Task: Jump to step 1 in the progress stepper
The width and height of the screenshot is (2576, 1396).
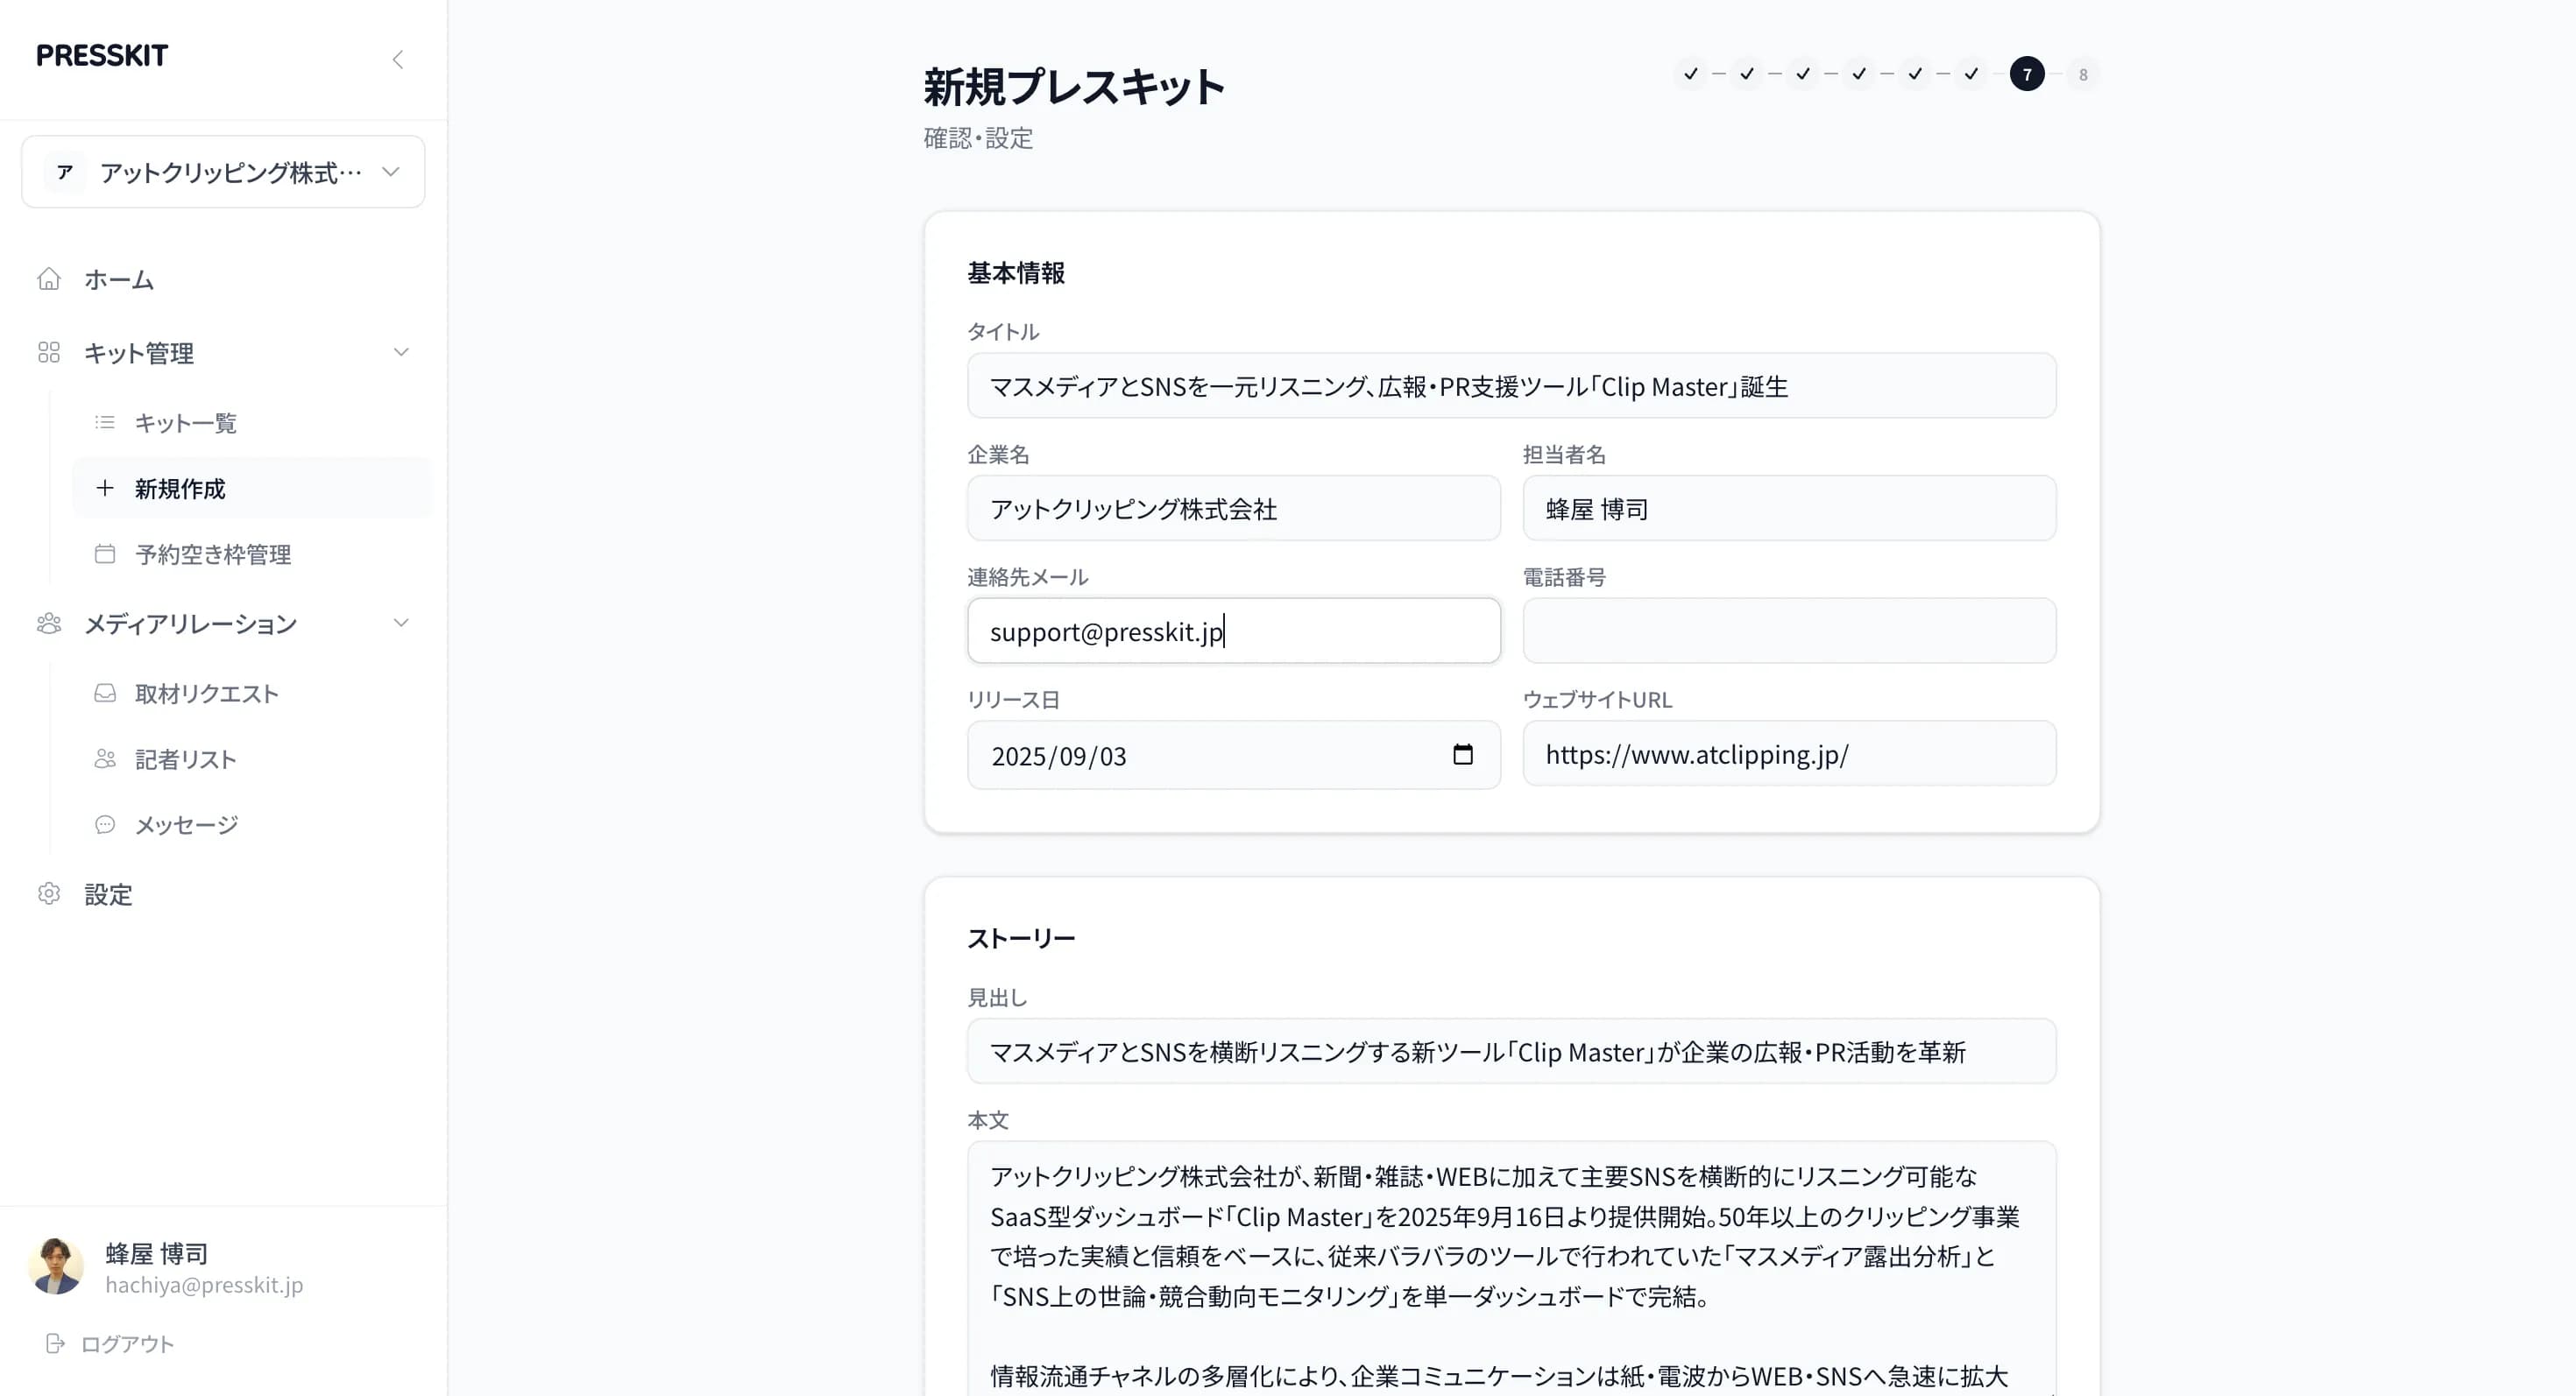Action: (x=1691, y=74)
